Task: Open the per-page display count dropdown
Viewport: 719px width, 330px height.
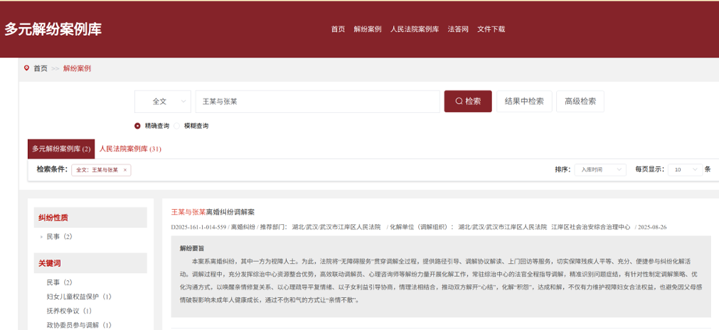Action: tap(685, 169)
